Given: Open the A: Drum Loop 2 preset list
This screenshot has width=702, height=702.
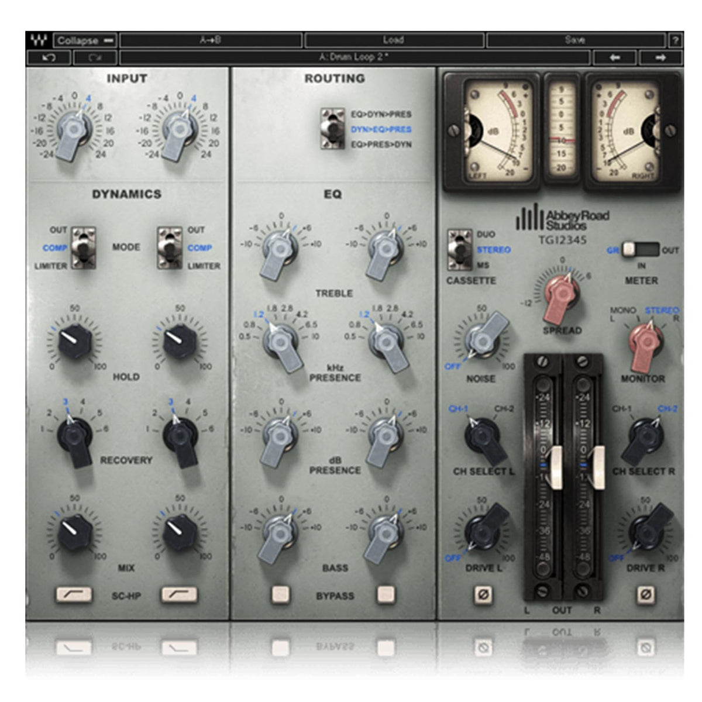Looking at the screenshot, I should click(x=355, y=57).
